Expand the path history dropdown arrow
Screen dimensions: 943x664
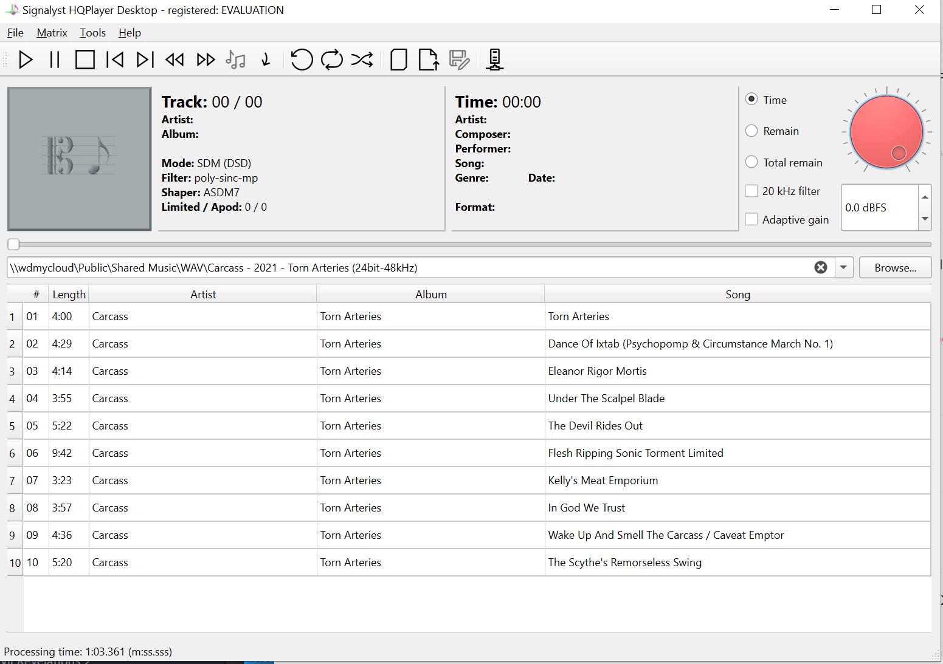pyautogui.click(x=843, y=267)
